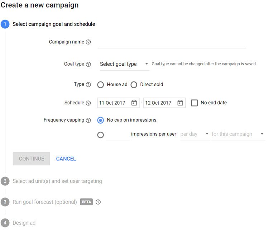
Task: Expand the Select goal type dropdown
Action: (x=125, y=64)
